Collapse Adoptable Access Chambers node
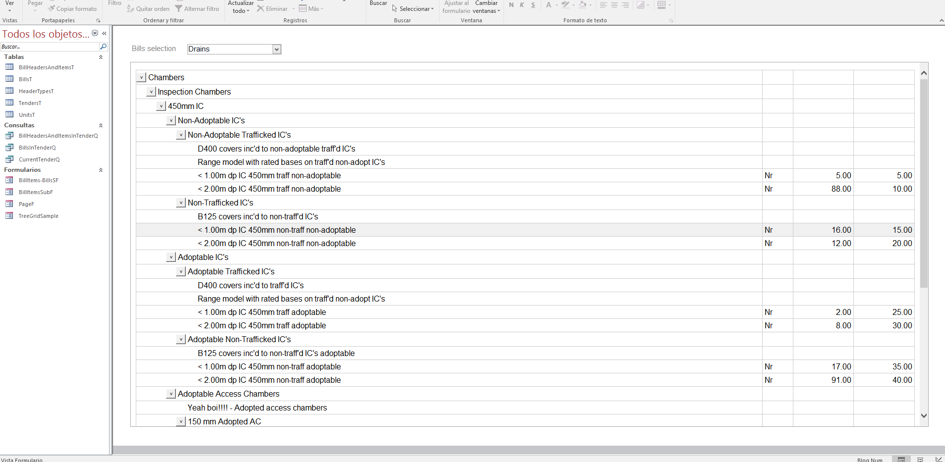 click(171, 394)
